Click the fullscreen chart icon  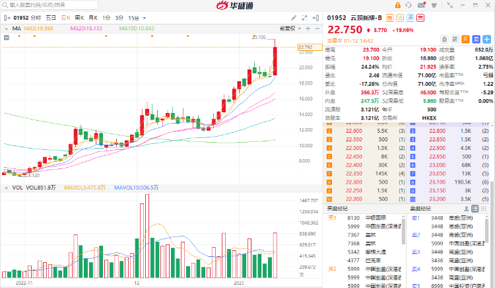(x=304, y=18)
